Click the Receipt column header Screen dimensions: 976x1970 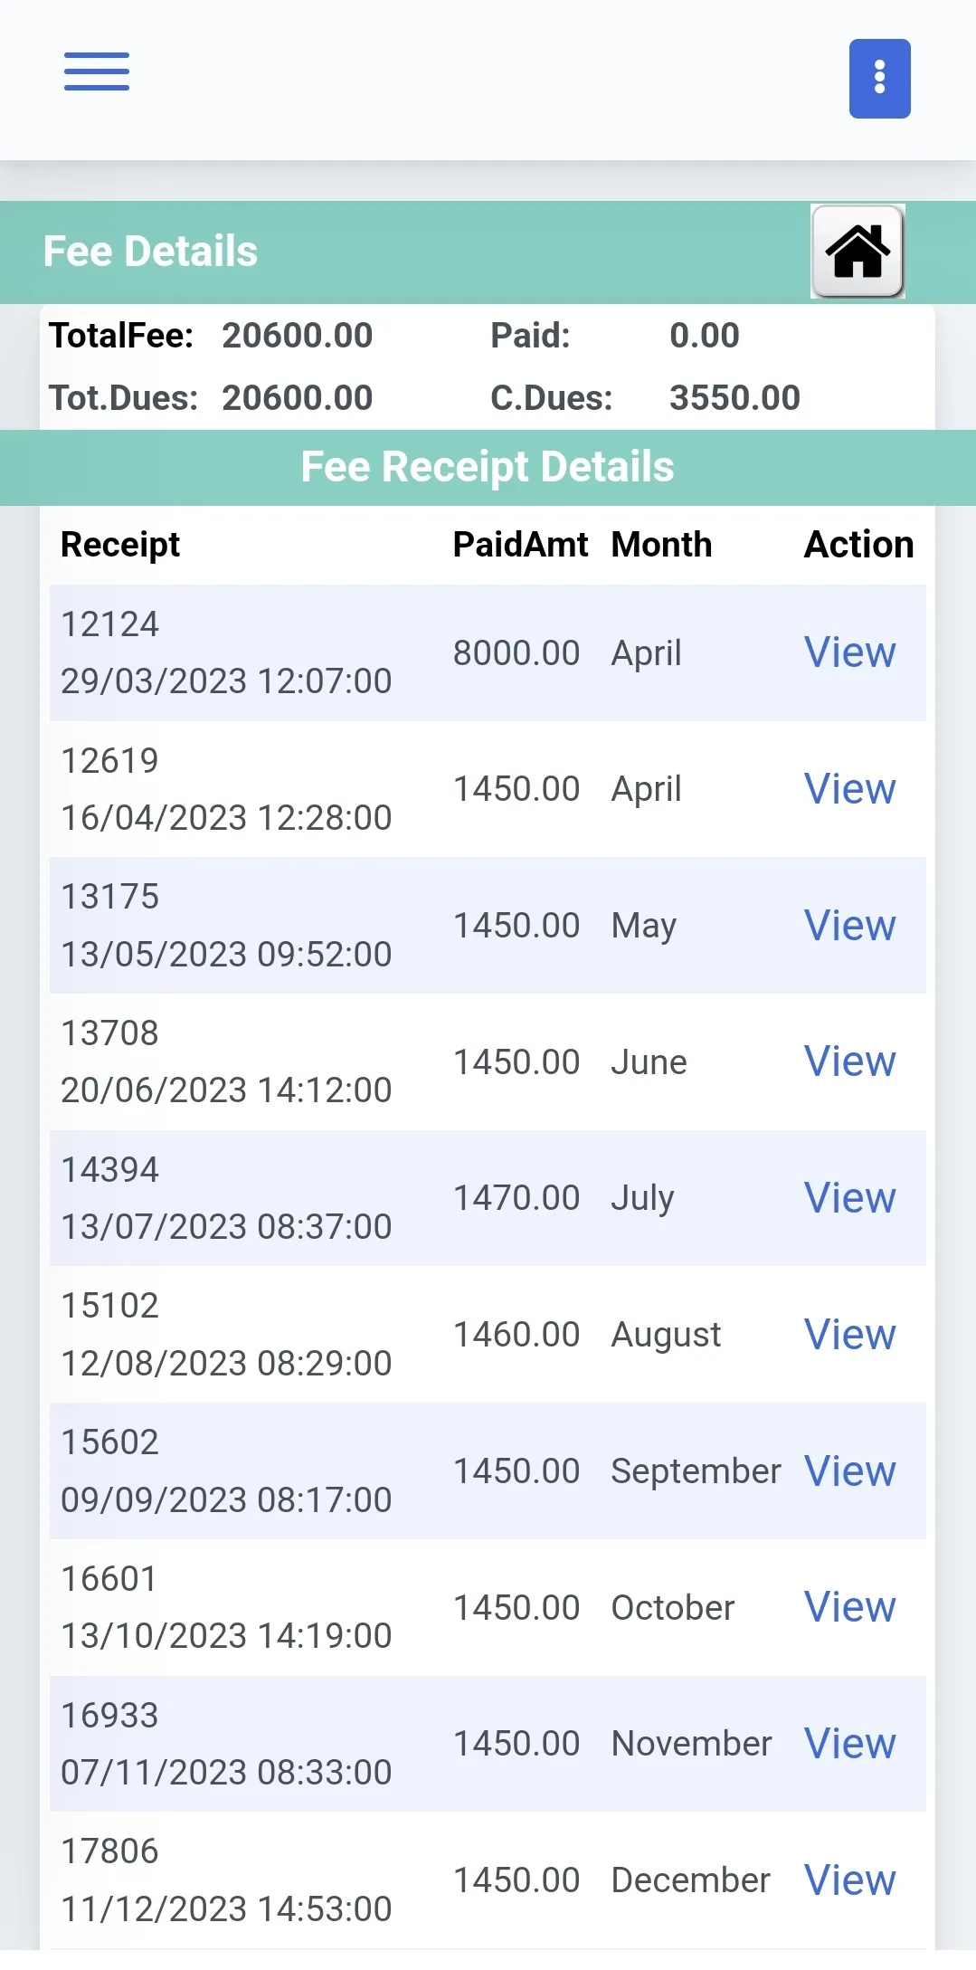[x=120, y=545]
